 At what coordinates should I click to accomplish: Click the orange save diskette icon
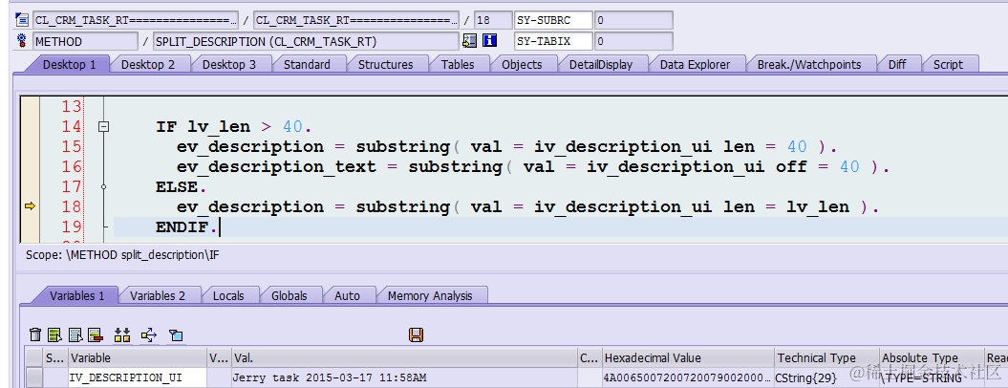pos(416,334)
